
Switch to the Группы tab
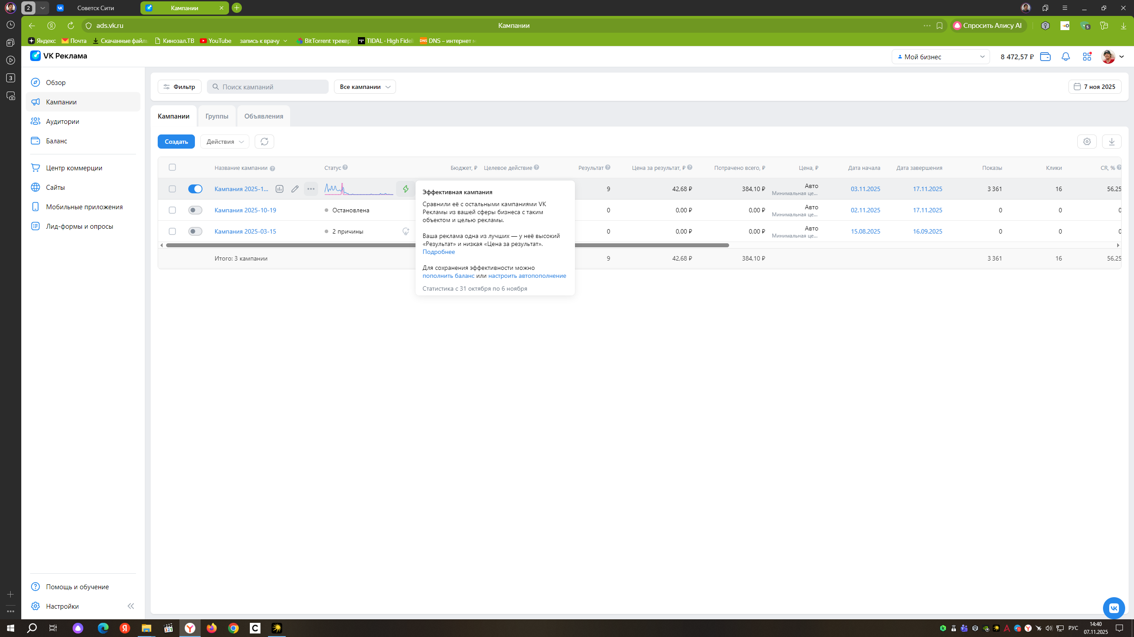217,116
